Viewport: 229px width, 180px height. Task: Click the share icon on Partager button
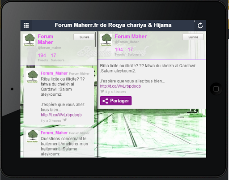[105, 101]
